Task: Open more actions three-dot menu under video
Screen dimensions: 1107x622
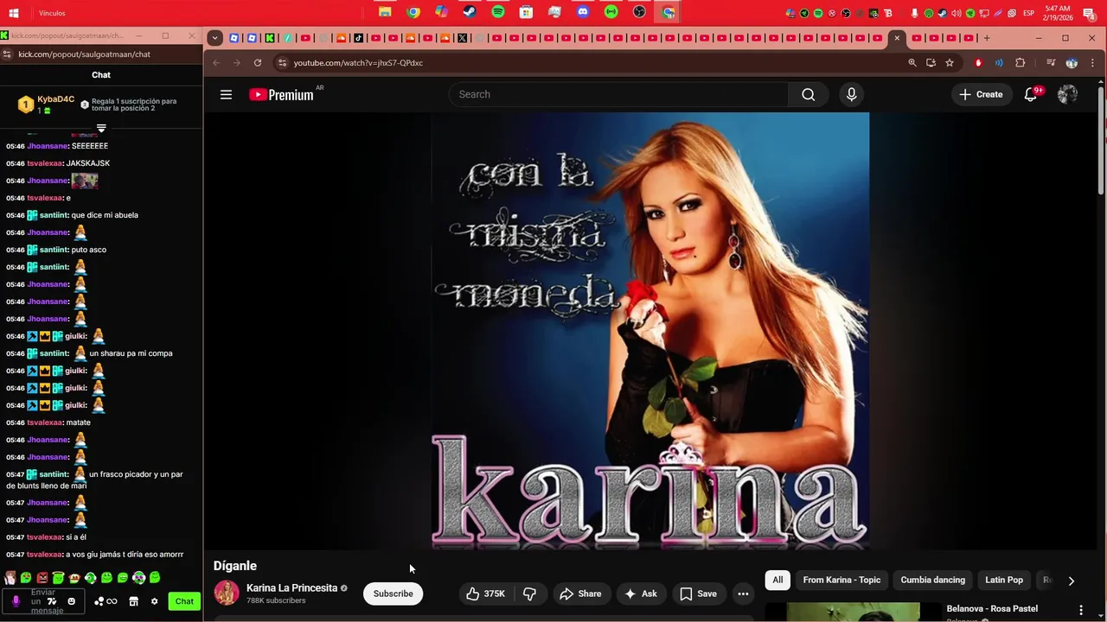Action: pos(743,593)
